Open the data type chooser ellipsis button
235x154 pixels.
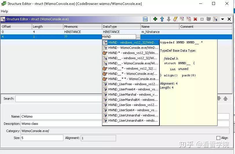138,37
